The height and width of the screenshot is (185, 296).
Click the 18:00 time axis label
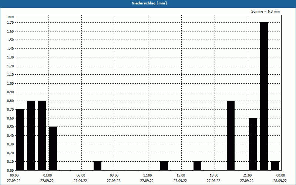pyautogui.click(x=214, y=175)
